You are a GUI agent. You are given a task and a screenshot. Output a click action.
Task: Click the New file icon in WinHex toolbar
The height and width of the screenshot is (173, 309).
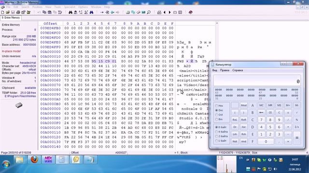pos(2,12)
